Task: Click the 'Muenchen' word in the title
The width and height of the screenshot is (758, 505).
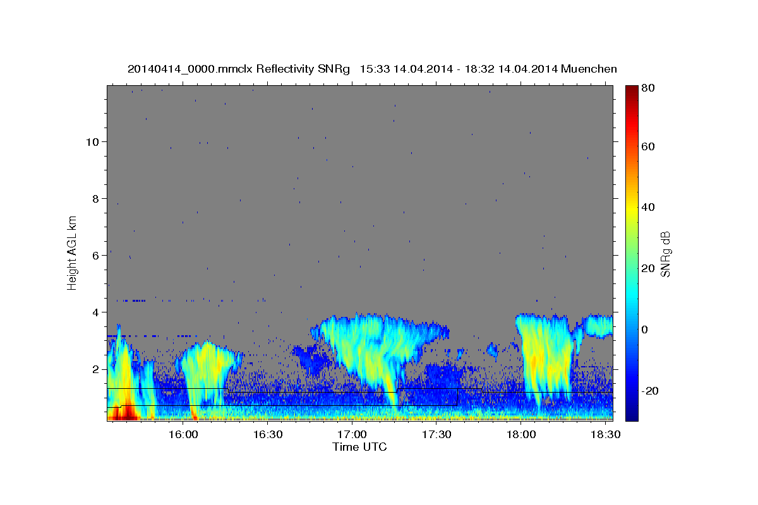Action: pos(589,69)
